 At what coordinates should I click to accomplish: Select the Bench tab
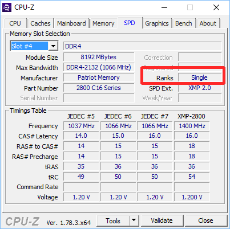pos(184,23)
